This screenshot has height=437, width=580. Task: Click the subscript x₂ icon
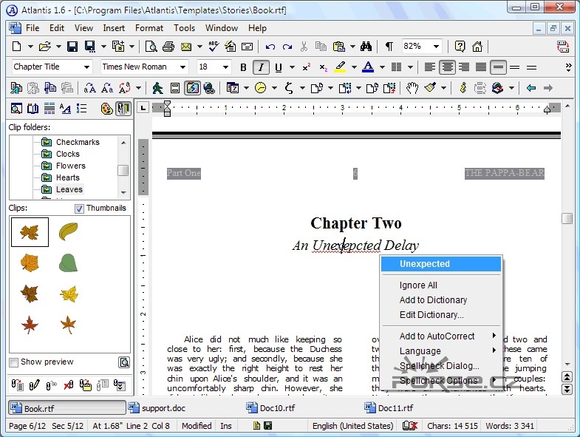324,67
